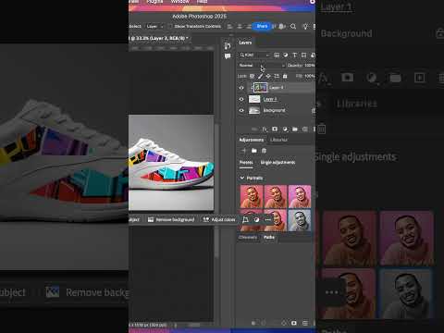444x333 pixels.
Task: Switch to the Paths tab
Action: 269,237
